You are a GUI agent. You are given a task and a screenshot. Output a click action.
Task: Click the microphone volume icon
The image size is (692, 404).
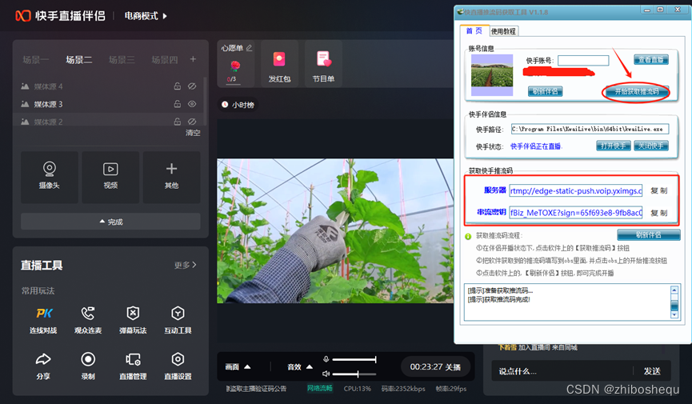tap(326, 359)
